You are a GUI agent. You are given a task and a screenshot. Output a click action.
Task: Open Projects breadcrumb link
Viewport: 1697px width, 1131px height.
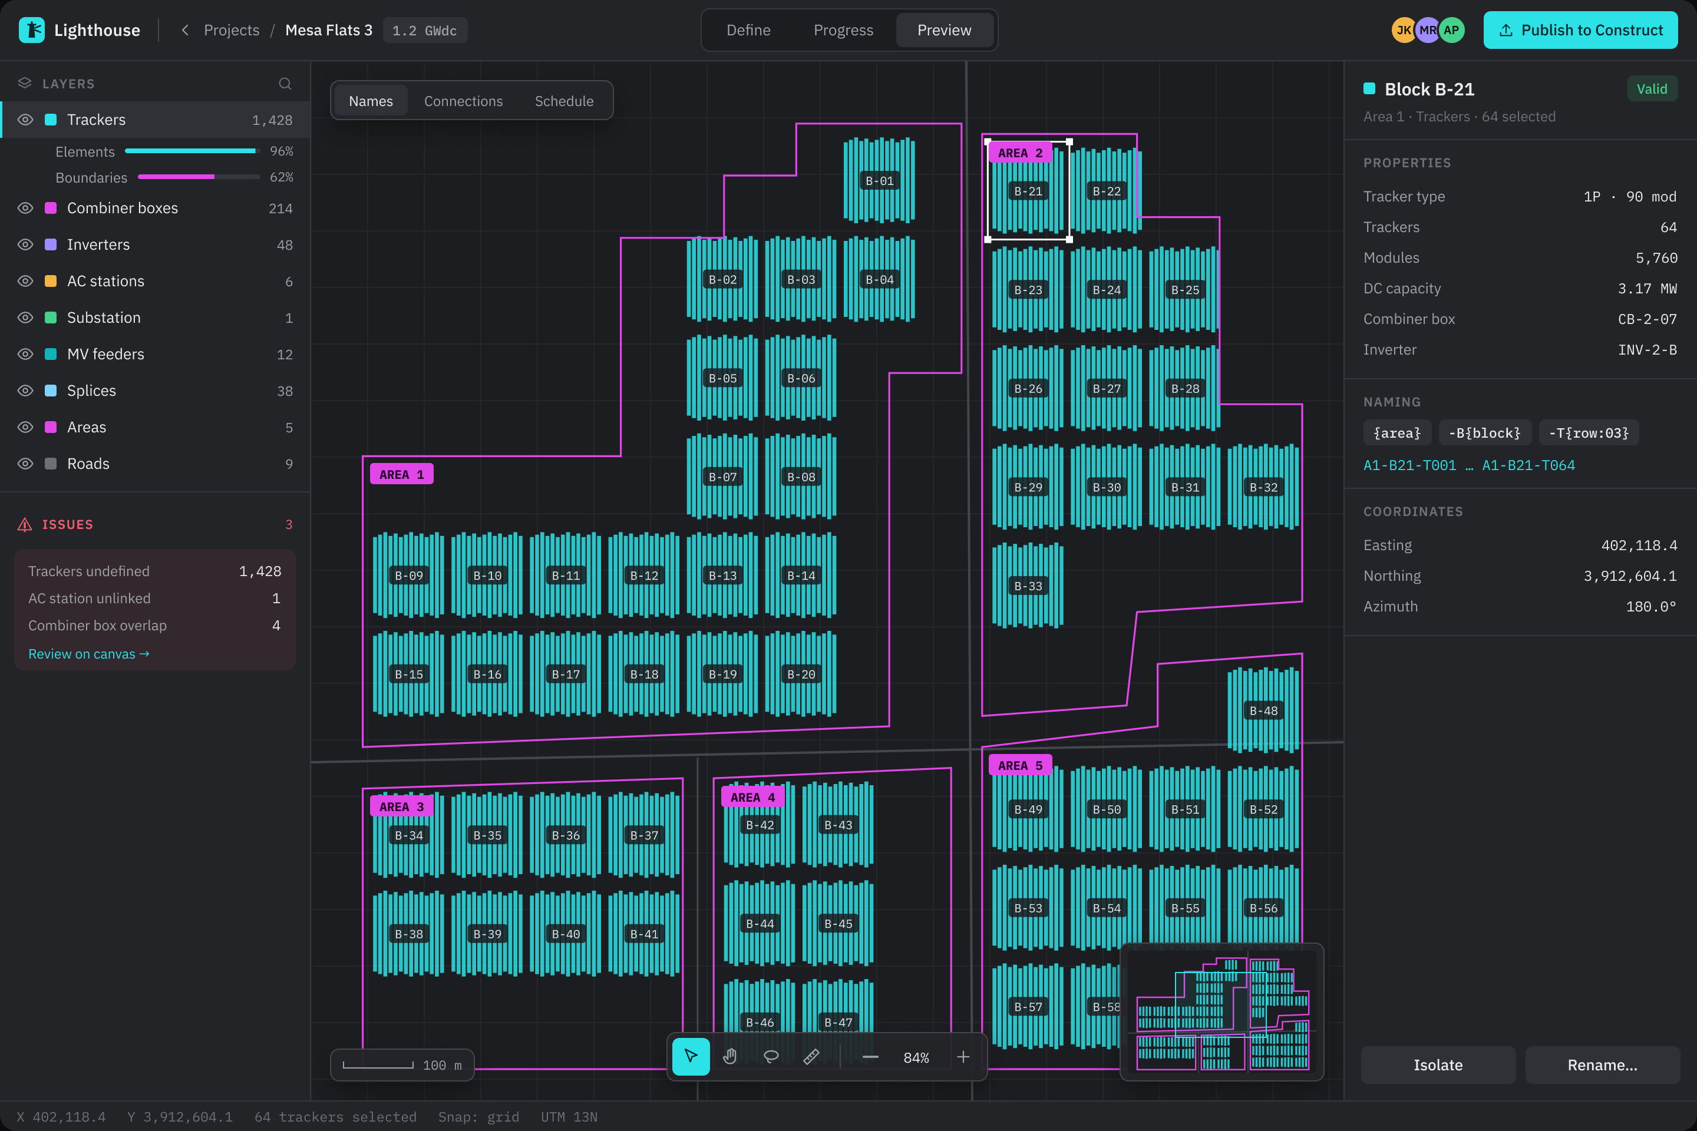pos(232,30)
